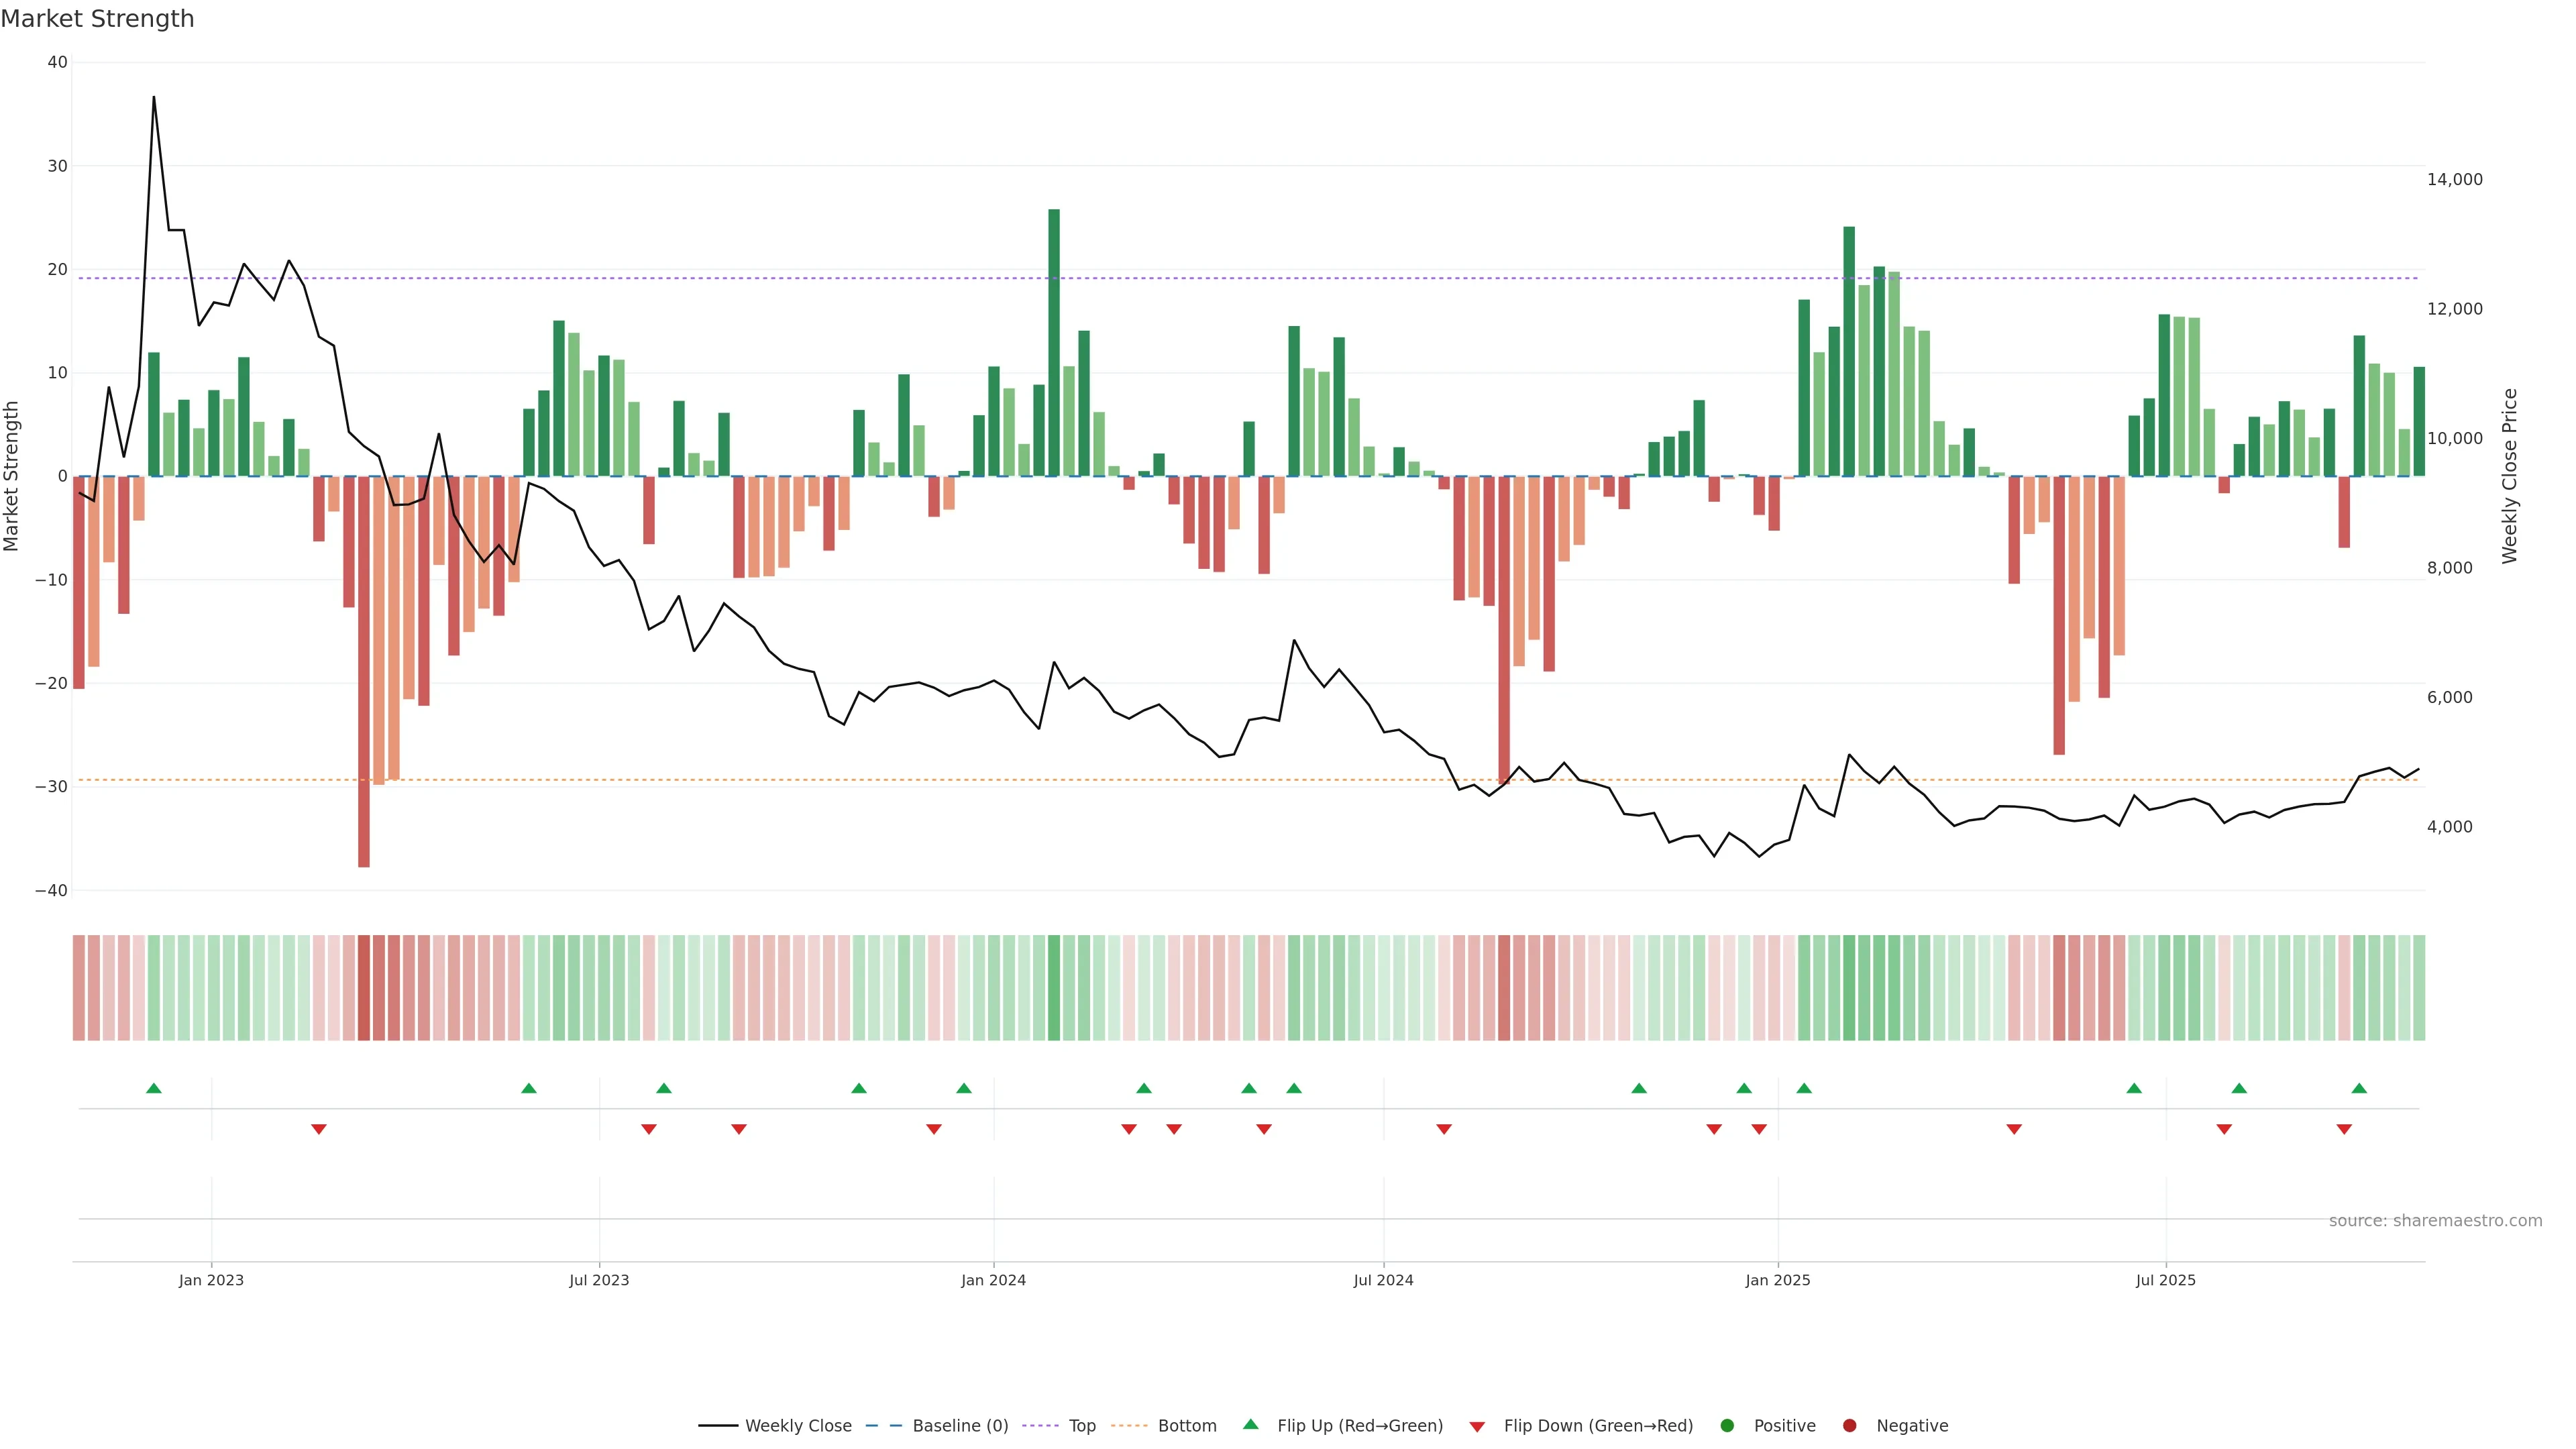The width and height of the screenshot is (2576, 1449).
Task: Click the Weekly Close Price axis title
Action: (2510, 476)
